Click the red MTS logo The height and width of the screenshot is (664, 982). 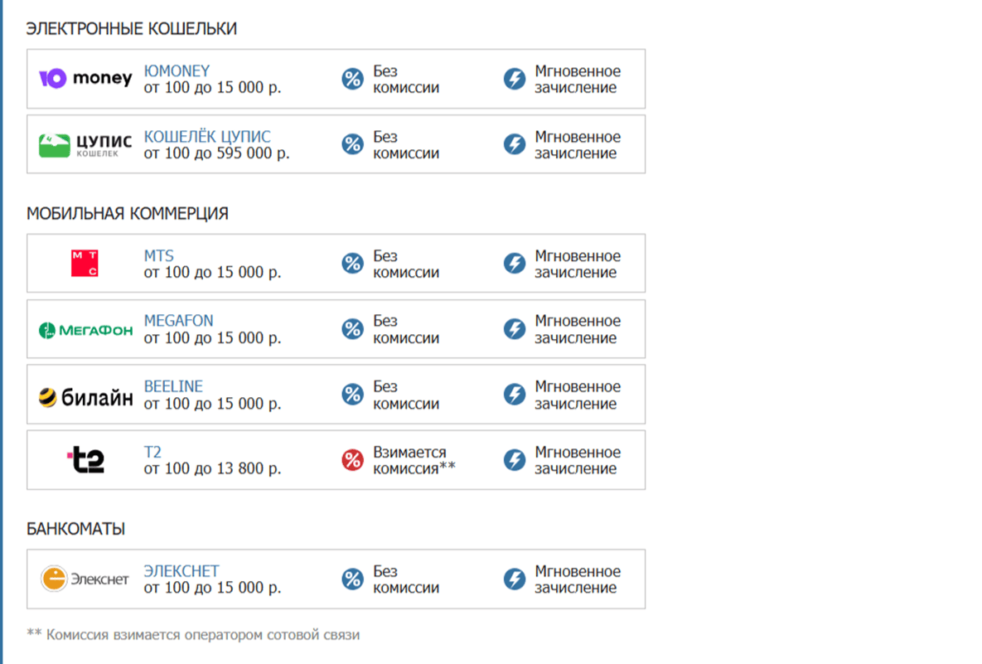point(85,264)
